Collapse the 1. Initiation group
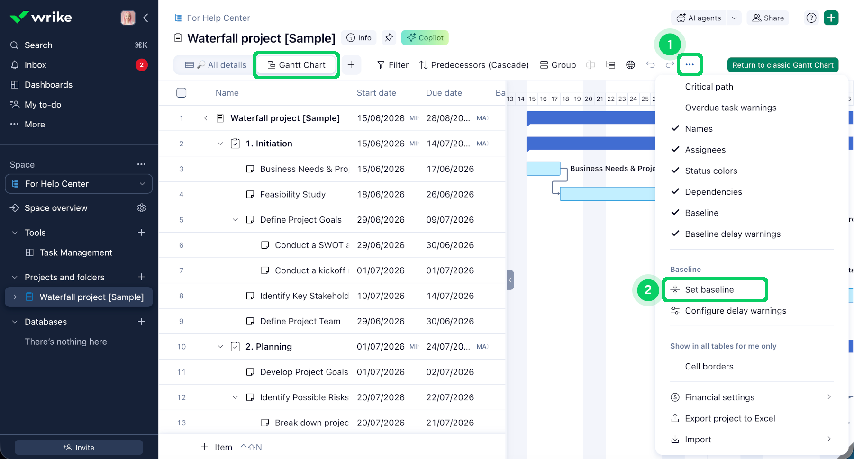 (220, 144)
